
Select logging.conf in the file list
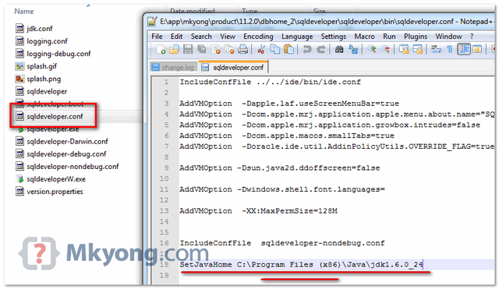click(47, 41)
